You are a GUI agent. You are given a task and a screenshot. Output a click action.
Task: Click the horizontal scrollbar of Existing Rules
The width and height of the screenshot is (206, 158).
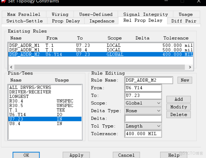tap(99, 67)
